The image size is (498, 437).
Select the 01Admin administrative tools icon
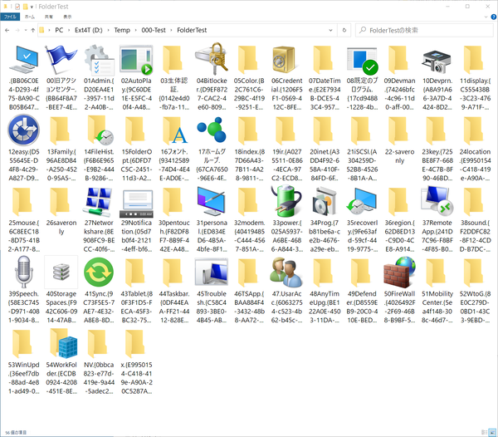(x=99, y=60)
